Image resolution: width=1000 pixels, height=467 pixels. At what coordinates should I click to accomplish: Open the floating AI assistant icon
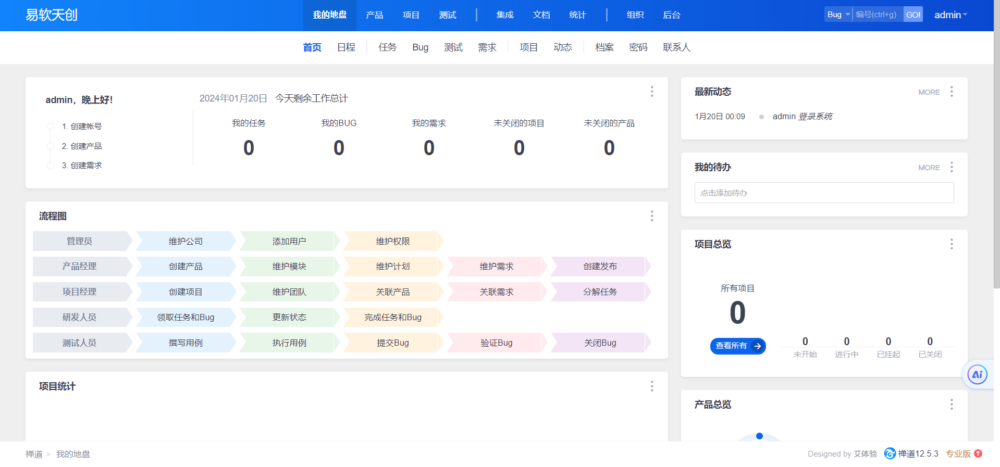(x=977, y=374)
